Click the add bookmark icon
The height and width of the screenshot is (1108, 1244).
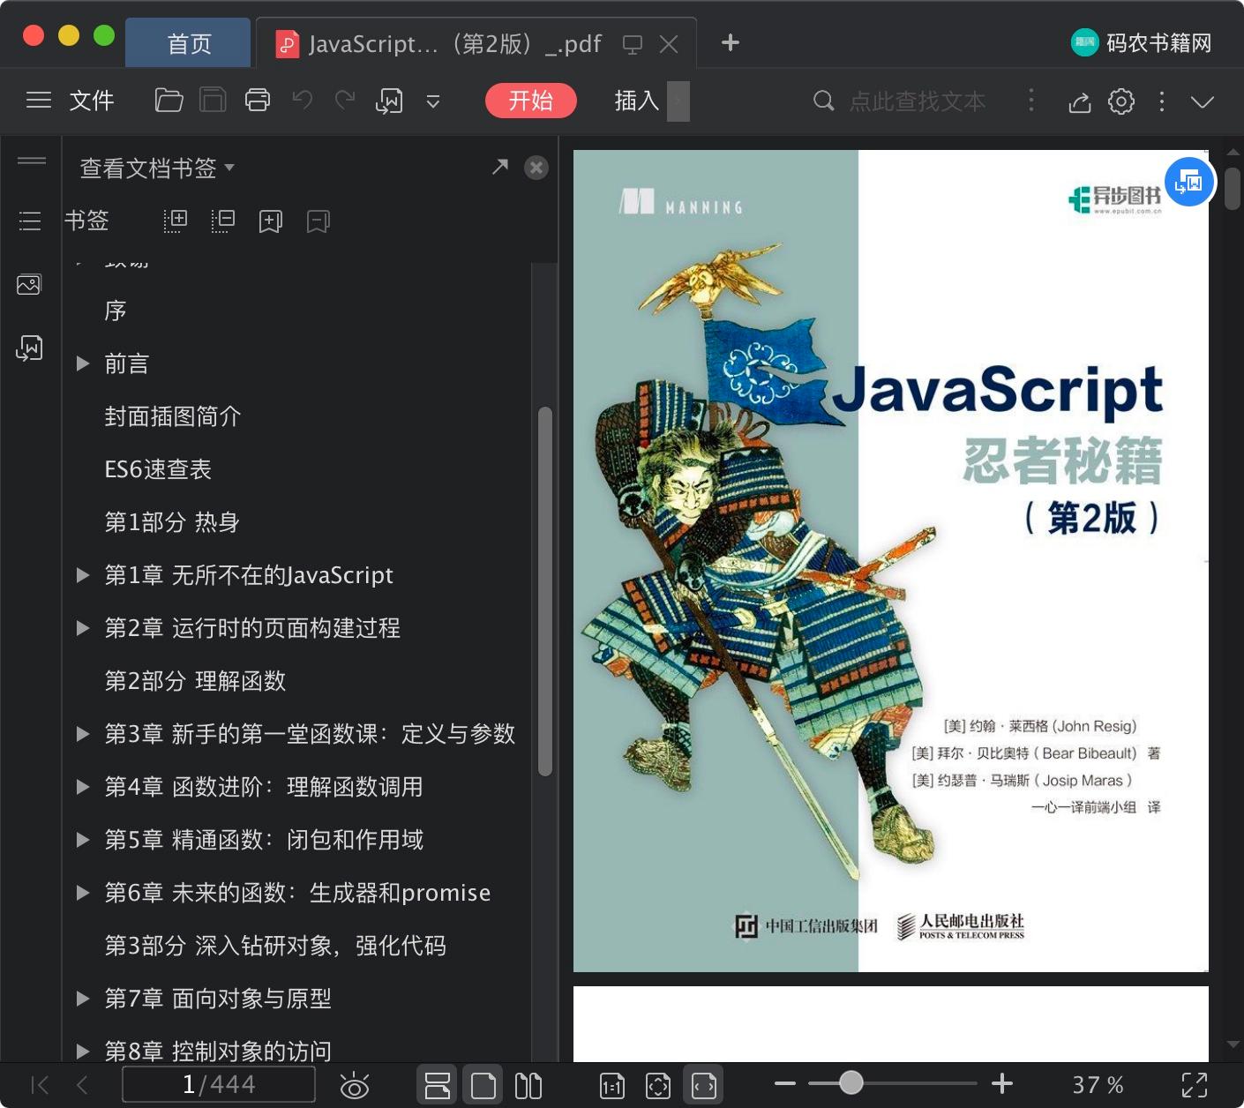271,221
